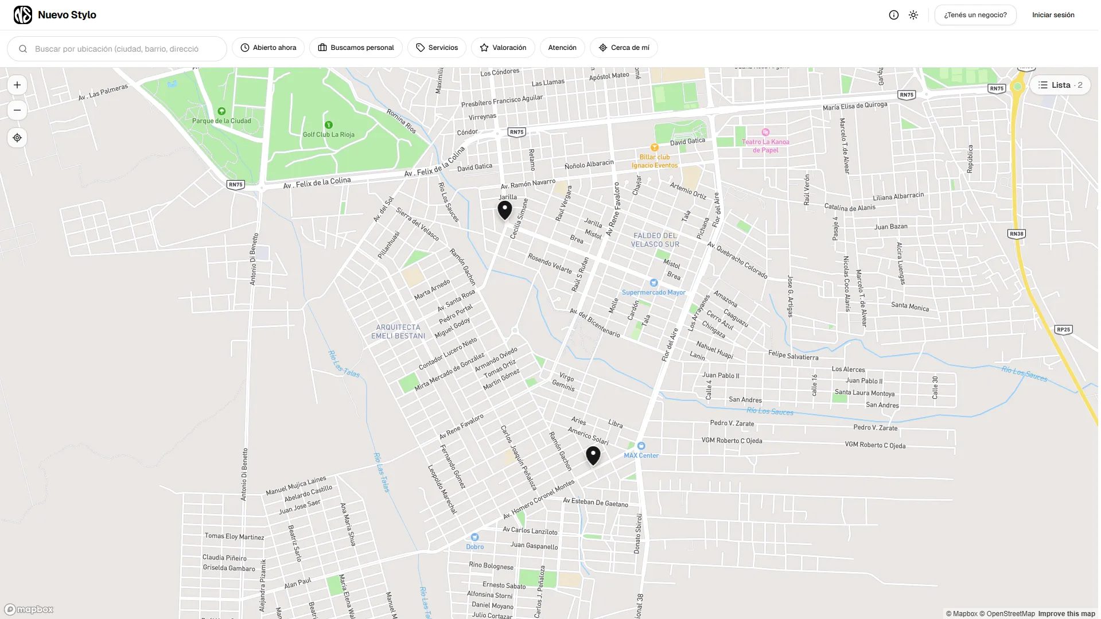Open the Atención filter dropdown
Viewport: 1101px width, 619px height.
[x=562, y=48]
